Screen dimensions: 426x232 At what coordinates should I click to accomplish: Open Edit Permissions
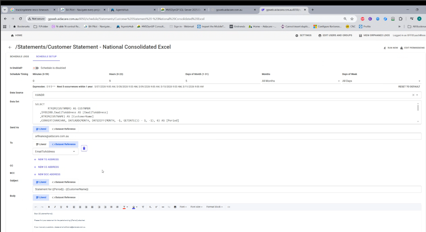[x=412, y=48]
